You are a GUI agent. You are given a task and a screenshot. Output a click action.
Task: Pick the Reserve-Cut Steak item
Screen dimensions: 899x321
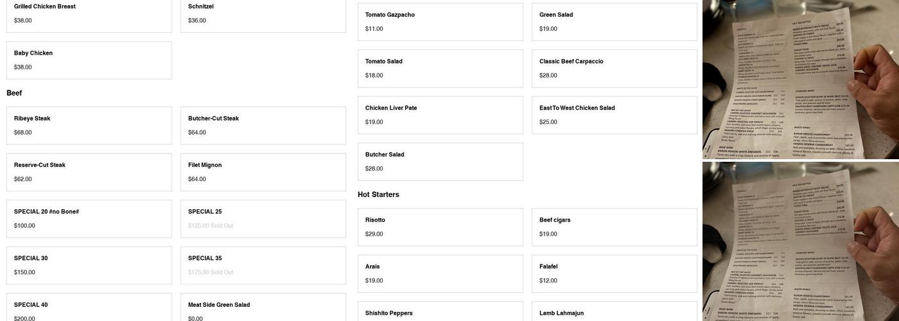(89, 172)
